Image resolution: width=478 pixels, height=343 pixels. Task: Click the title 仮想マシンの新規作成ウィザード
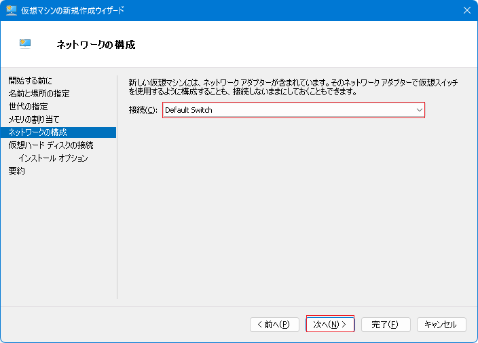pos(73,10)
